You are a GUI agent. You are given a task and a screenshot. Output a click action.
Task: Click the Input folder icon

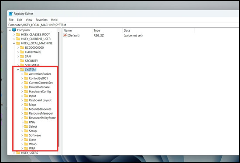coord(26,96)
